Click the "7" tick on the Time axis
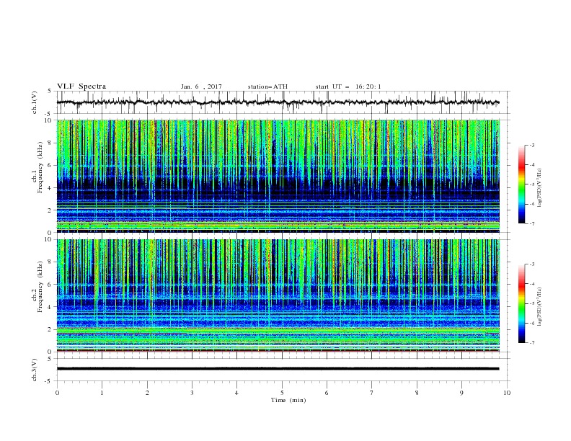The image size is (571, 441). click(372, 393)
